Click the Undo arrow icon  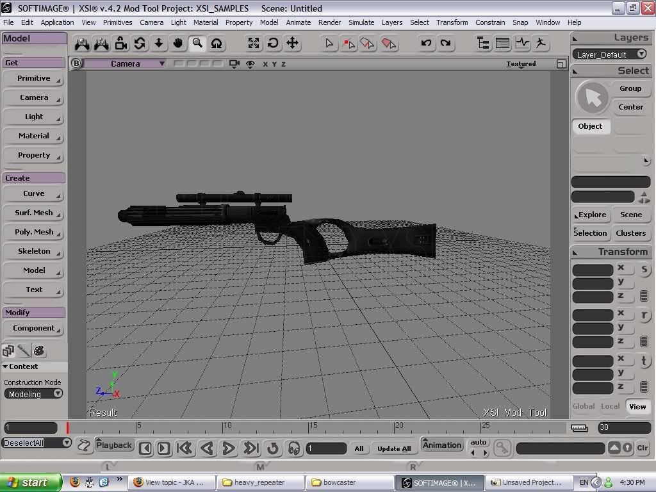point(426,43)
